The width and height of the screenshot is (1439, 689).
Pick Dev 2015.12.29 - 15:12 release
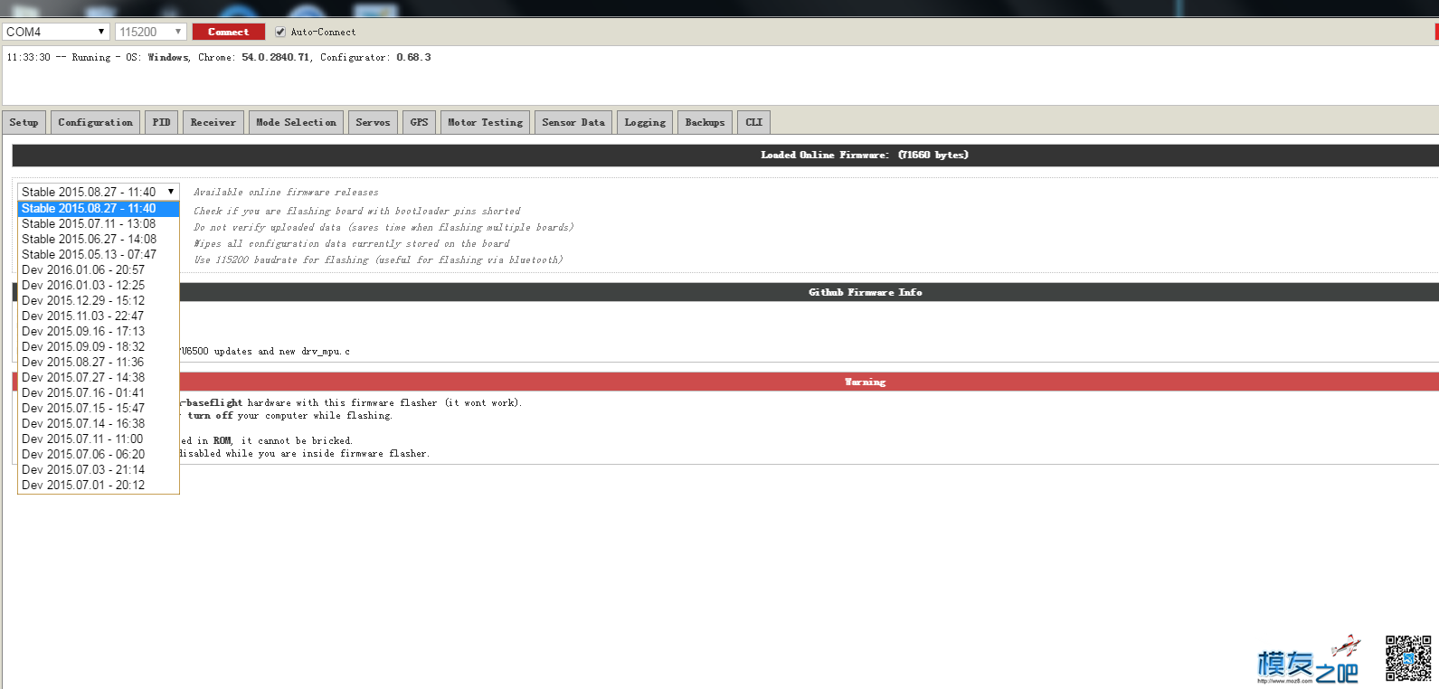pos(99,300)
